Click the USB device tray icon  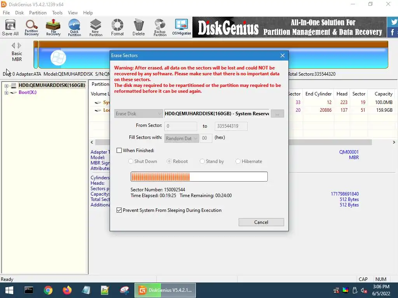click(x=355, y=290)
